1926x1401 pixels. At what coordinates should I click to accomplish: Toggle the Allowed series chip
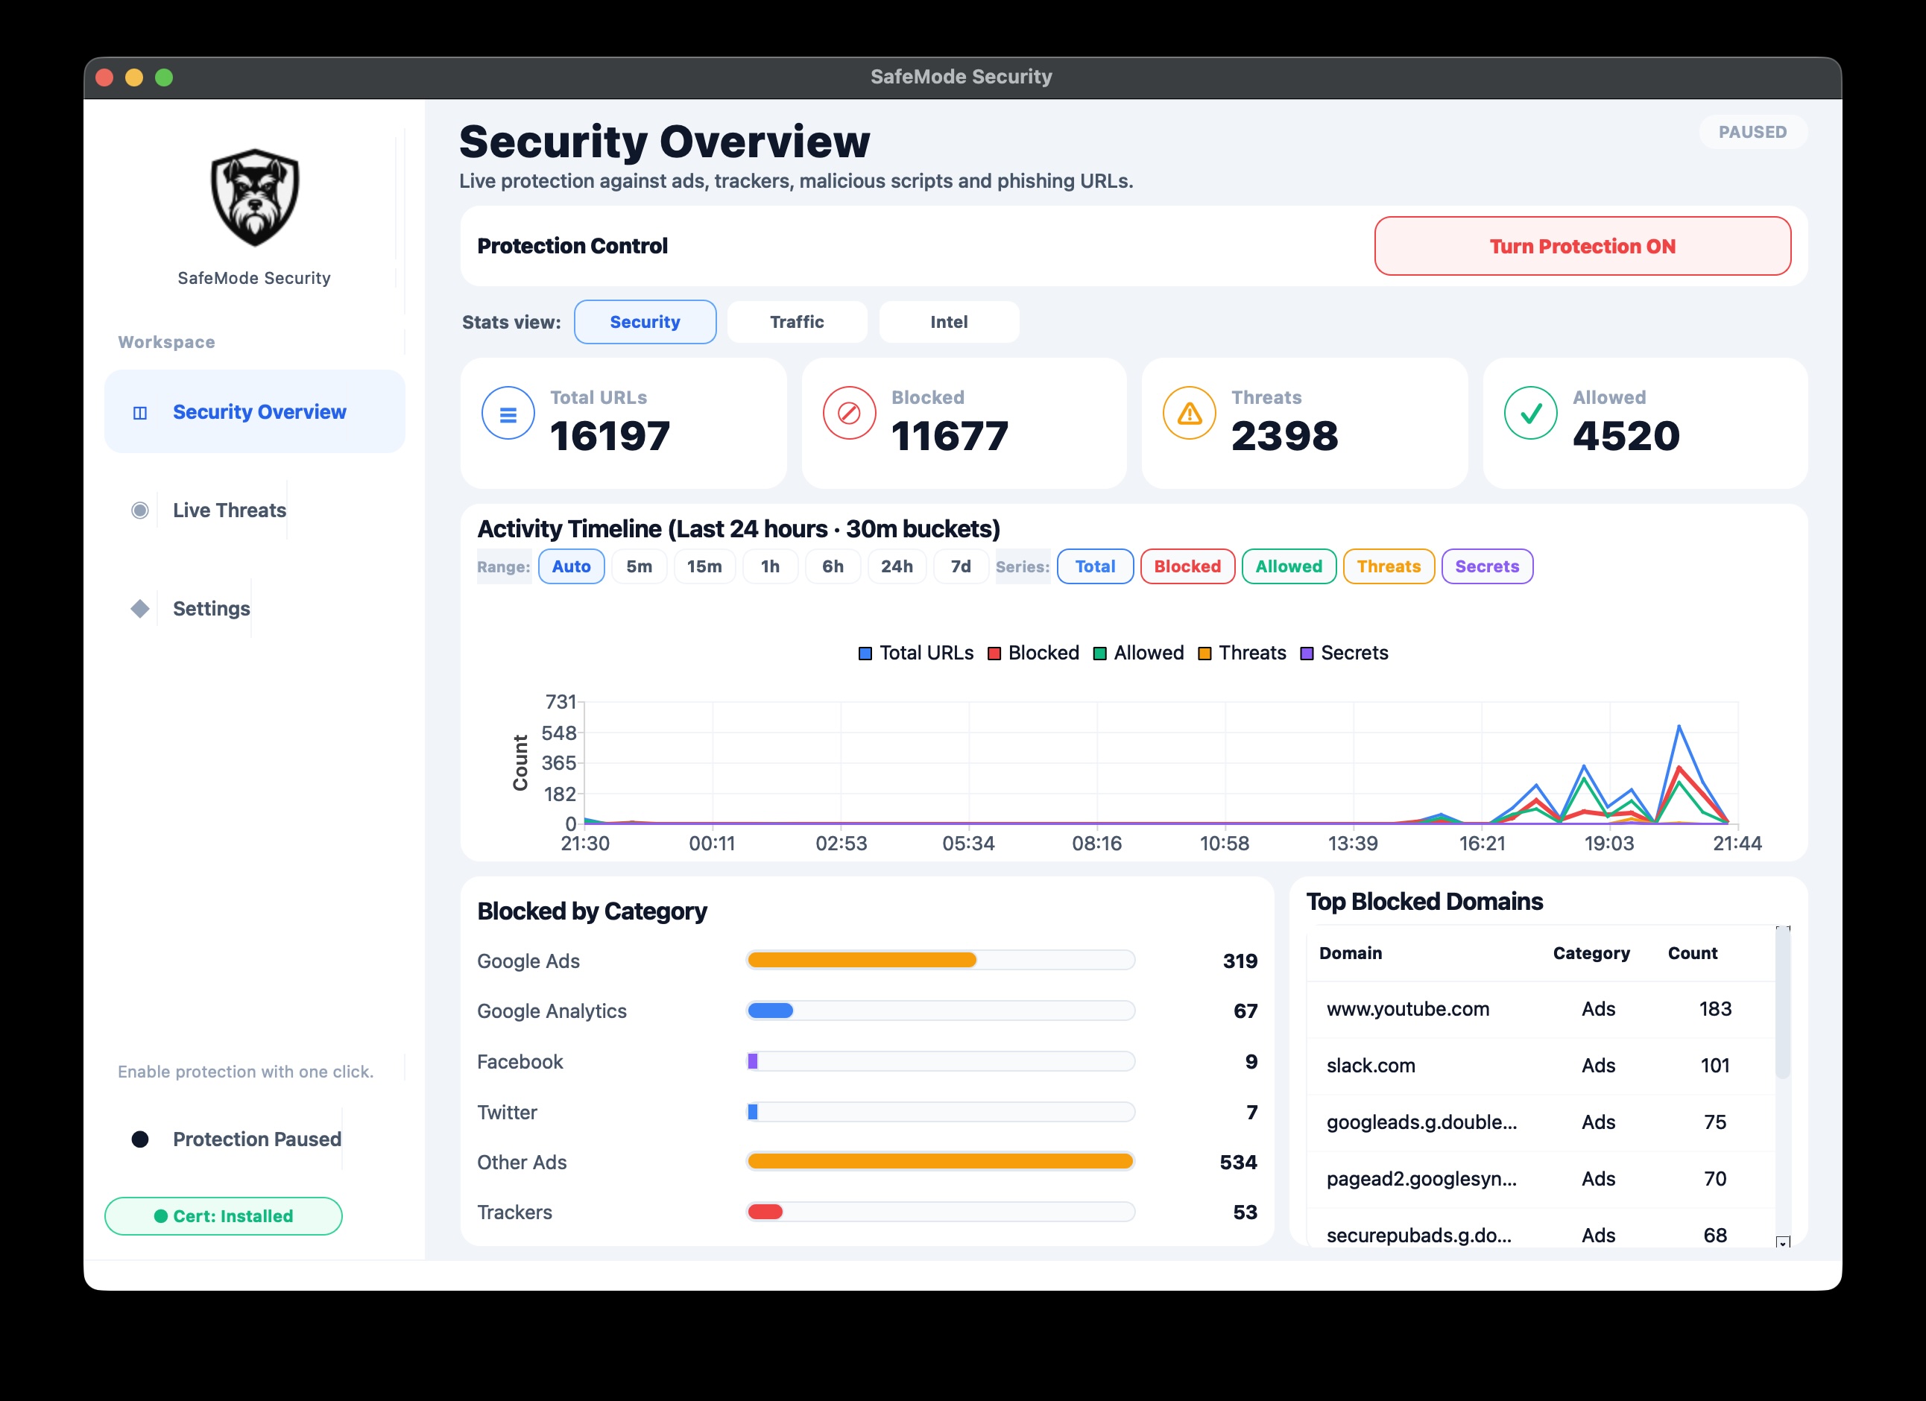(1289, 566)
